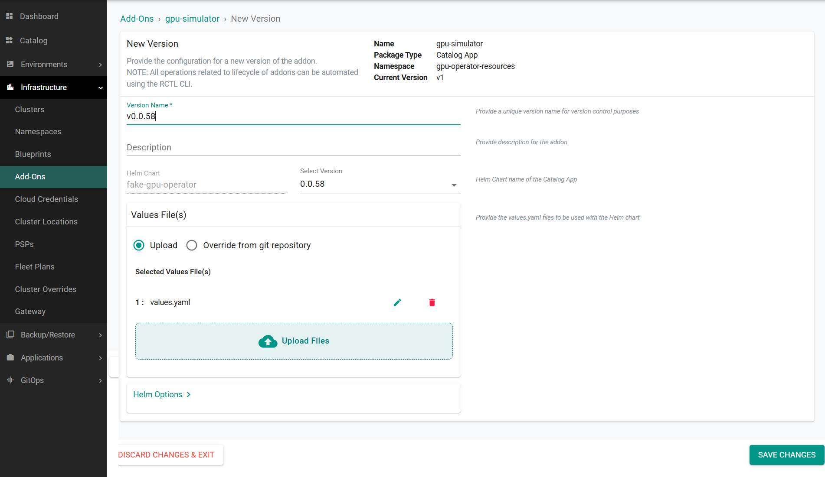The height and width of the screenshot is (477, 825).
Task: Click the Helm Chart fake-gpu-operator field
Action: [206, 185]
